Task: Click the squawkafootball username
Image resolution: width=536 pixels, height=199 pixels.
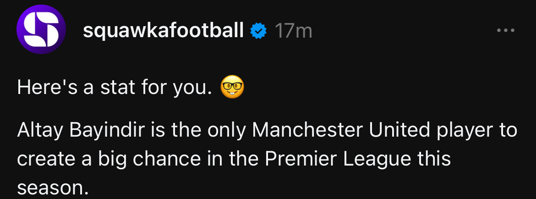Action: (x=163, y=30)
